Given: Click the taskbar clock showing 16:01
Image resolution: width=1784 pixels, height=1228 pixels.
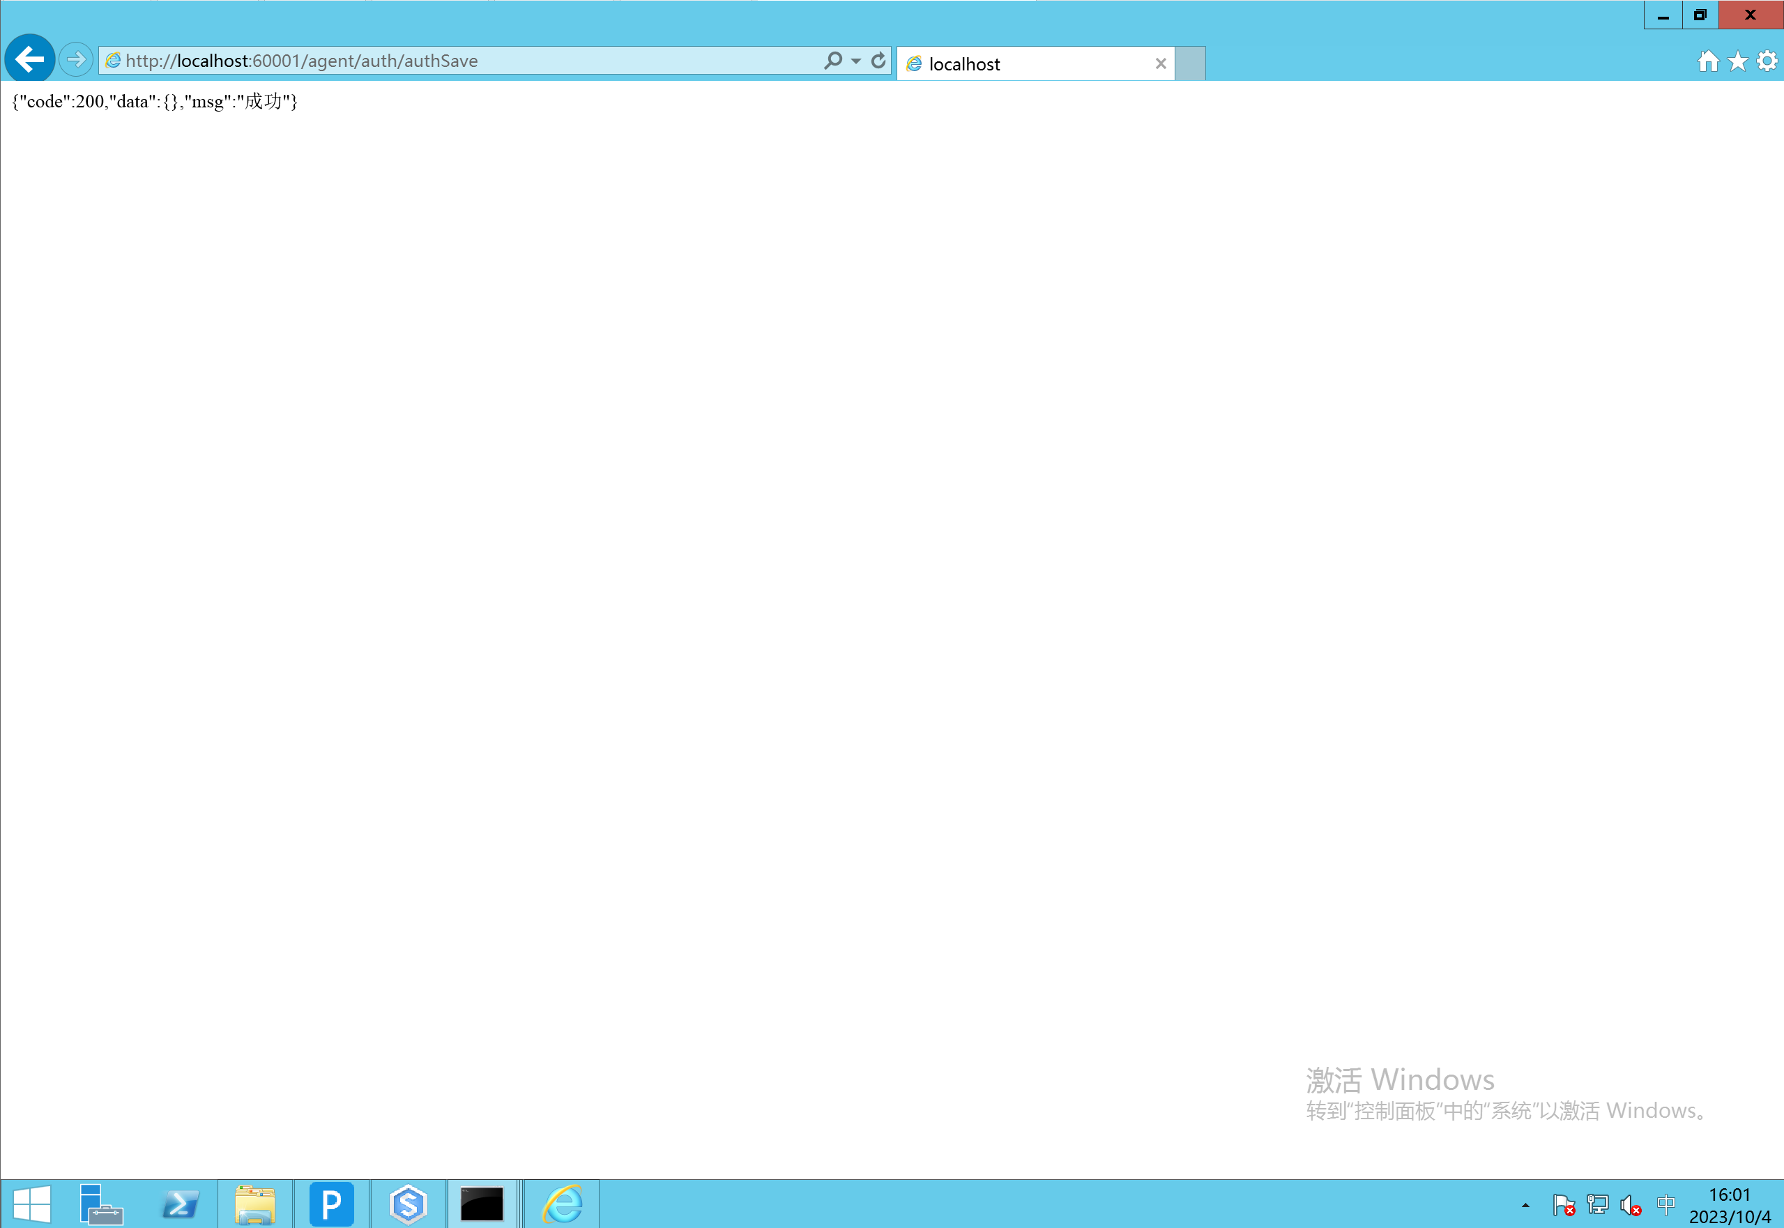Looking at the screenshot, I should point(1730,1205).
